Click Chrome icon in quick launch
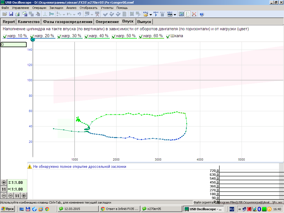 [x=47, y=209]
